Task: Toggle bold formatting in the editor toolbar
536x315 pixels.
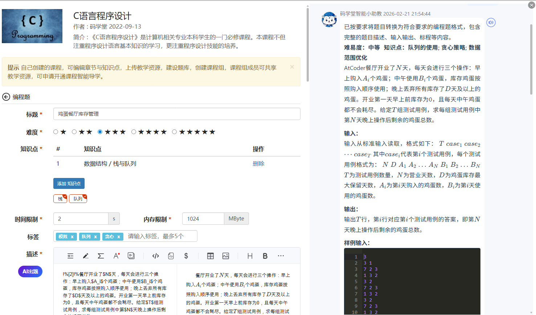Action: [265, 256]
